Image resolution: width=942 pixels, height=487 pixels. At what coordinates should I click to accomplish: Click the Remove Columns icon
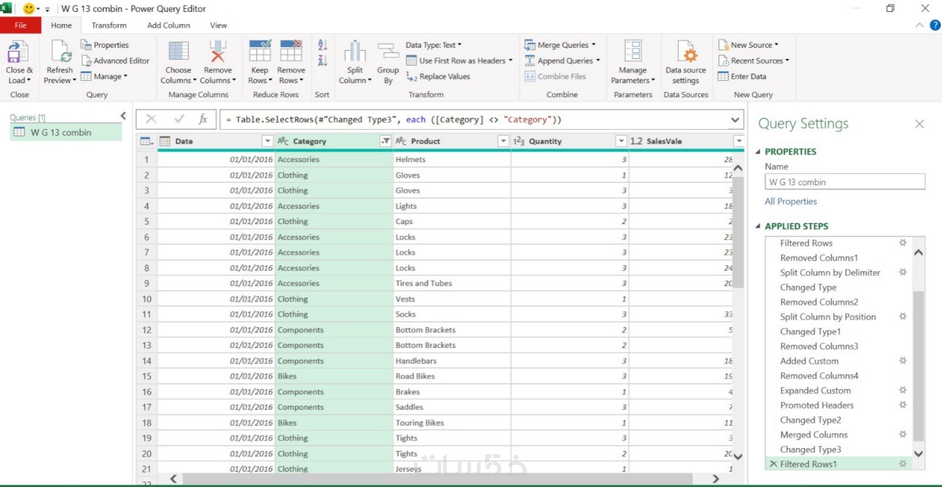[217, 51]
